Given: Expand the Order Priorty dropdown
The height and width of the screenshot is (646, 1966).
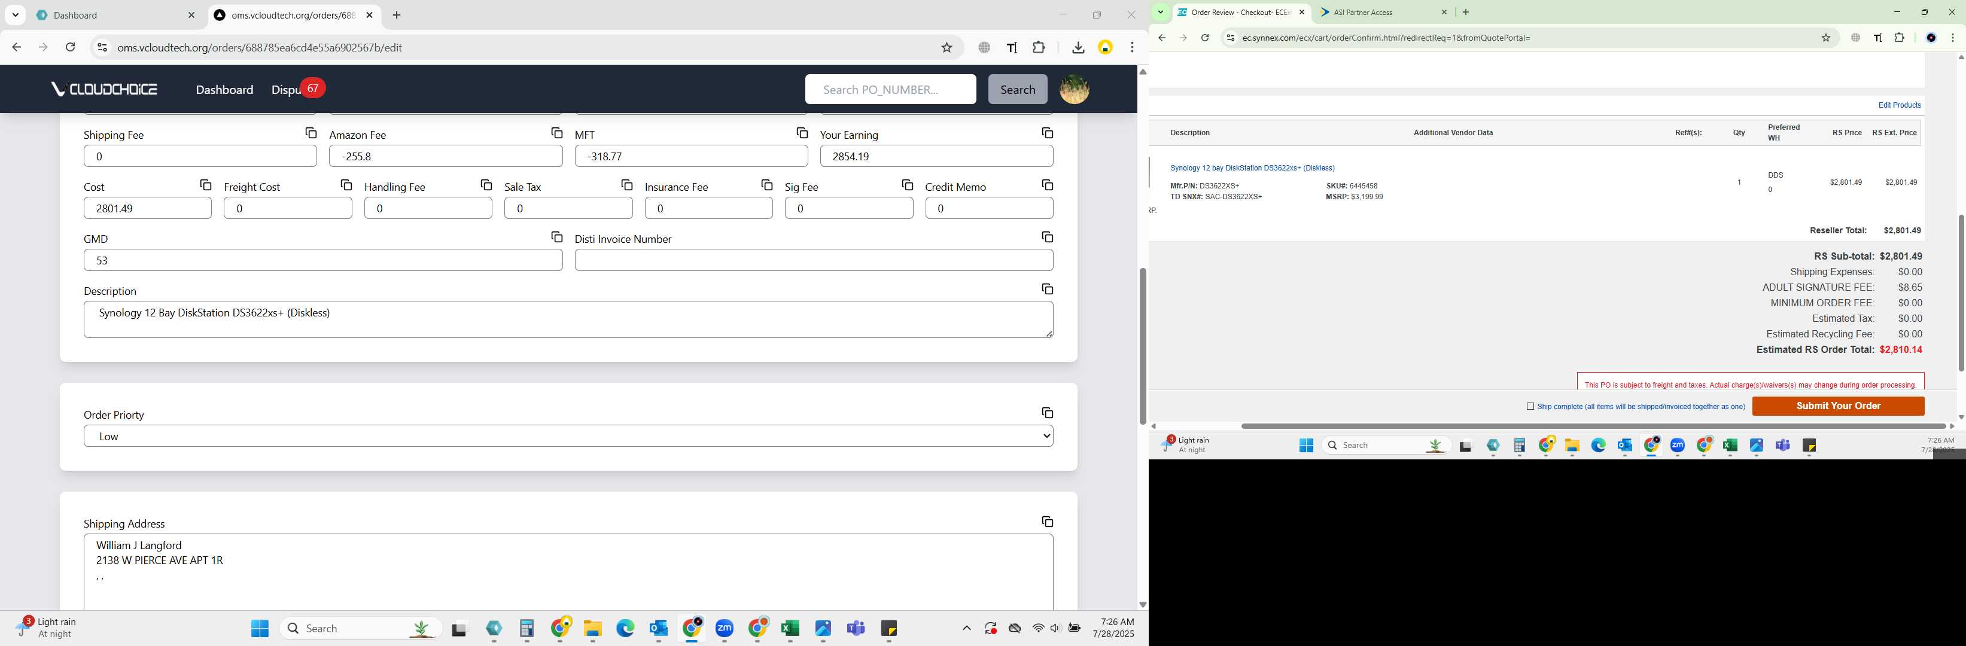Looking at the screenshot, I should point(568,436).
